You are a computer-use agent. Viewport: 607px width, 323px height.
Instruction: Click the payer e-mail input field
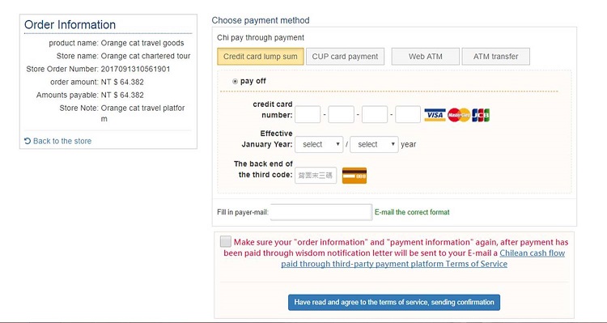coord(321,212)
